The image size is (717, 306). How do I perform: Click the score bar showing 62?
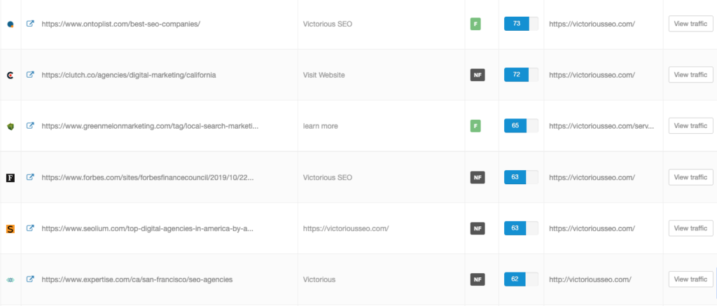pyautogui.click(x=521, y=279)
